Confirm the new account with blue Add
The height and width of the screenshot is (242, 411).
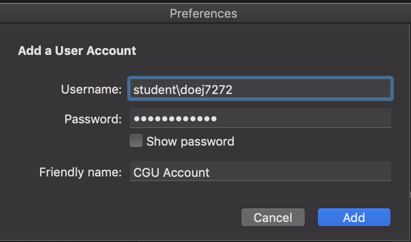[354, 217]
